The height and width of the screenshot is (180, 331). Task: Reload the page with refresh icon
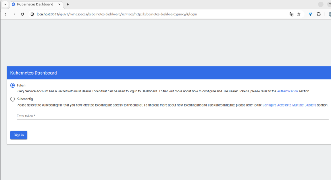tap(22, 14)
